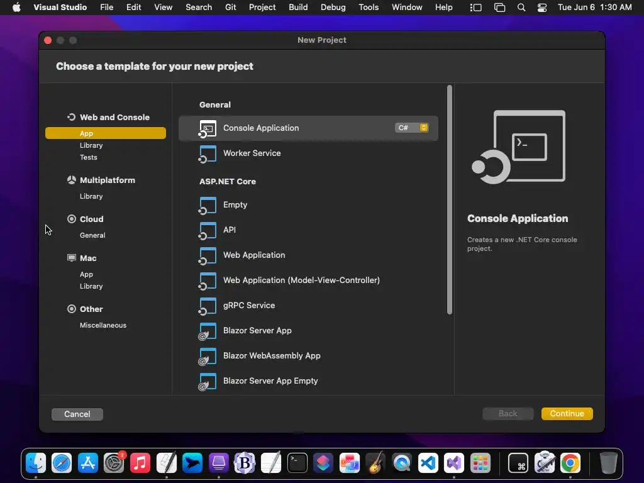Open the Apple menu

[x=16, y=8]
